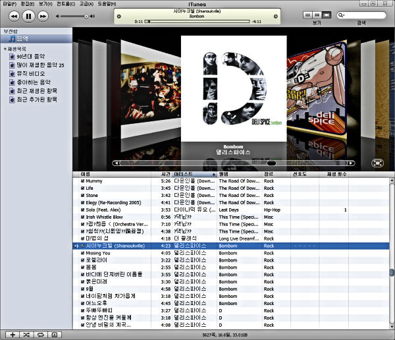
Task: Open the 도움말 menu
Action: [107, 4]
